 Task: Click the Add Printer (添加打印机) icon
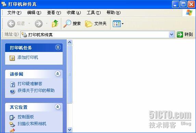[x=12, y=58]
